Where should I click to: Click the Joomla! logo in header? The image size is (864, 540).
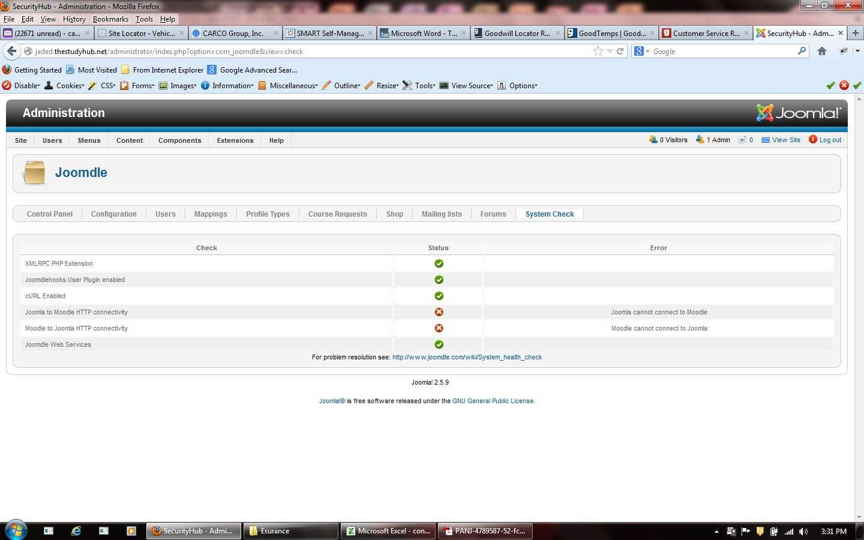pyautogui.click(x=799, y=113)
